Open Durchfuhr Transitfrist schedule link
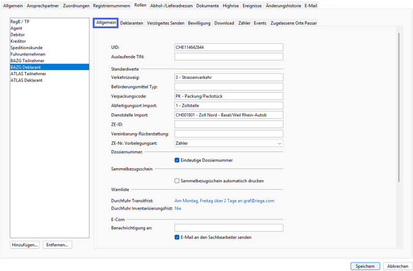The image size is (413, 271). point(224,201)
